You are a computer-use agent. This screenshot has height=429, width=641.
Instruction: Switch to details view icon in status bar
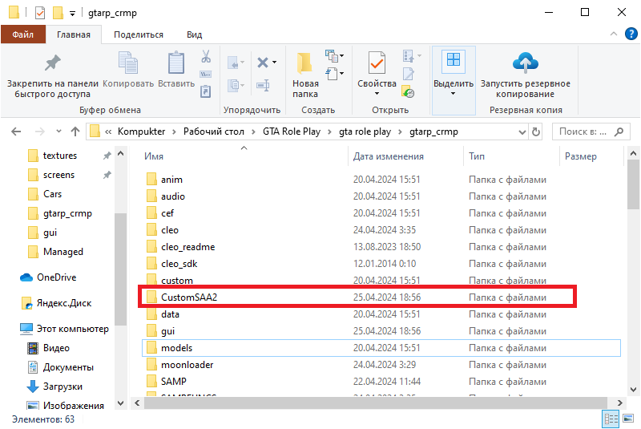611,419
